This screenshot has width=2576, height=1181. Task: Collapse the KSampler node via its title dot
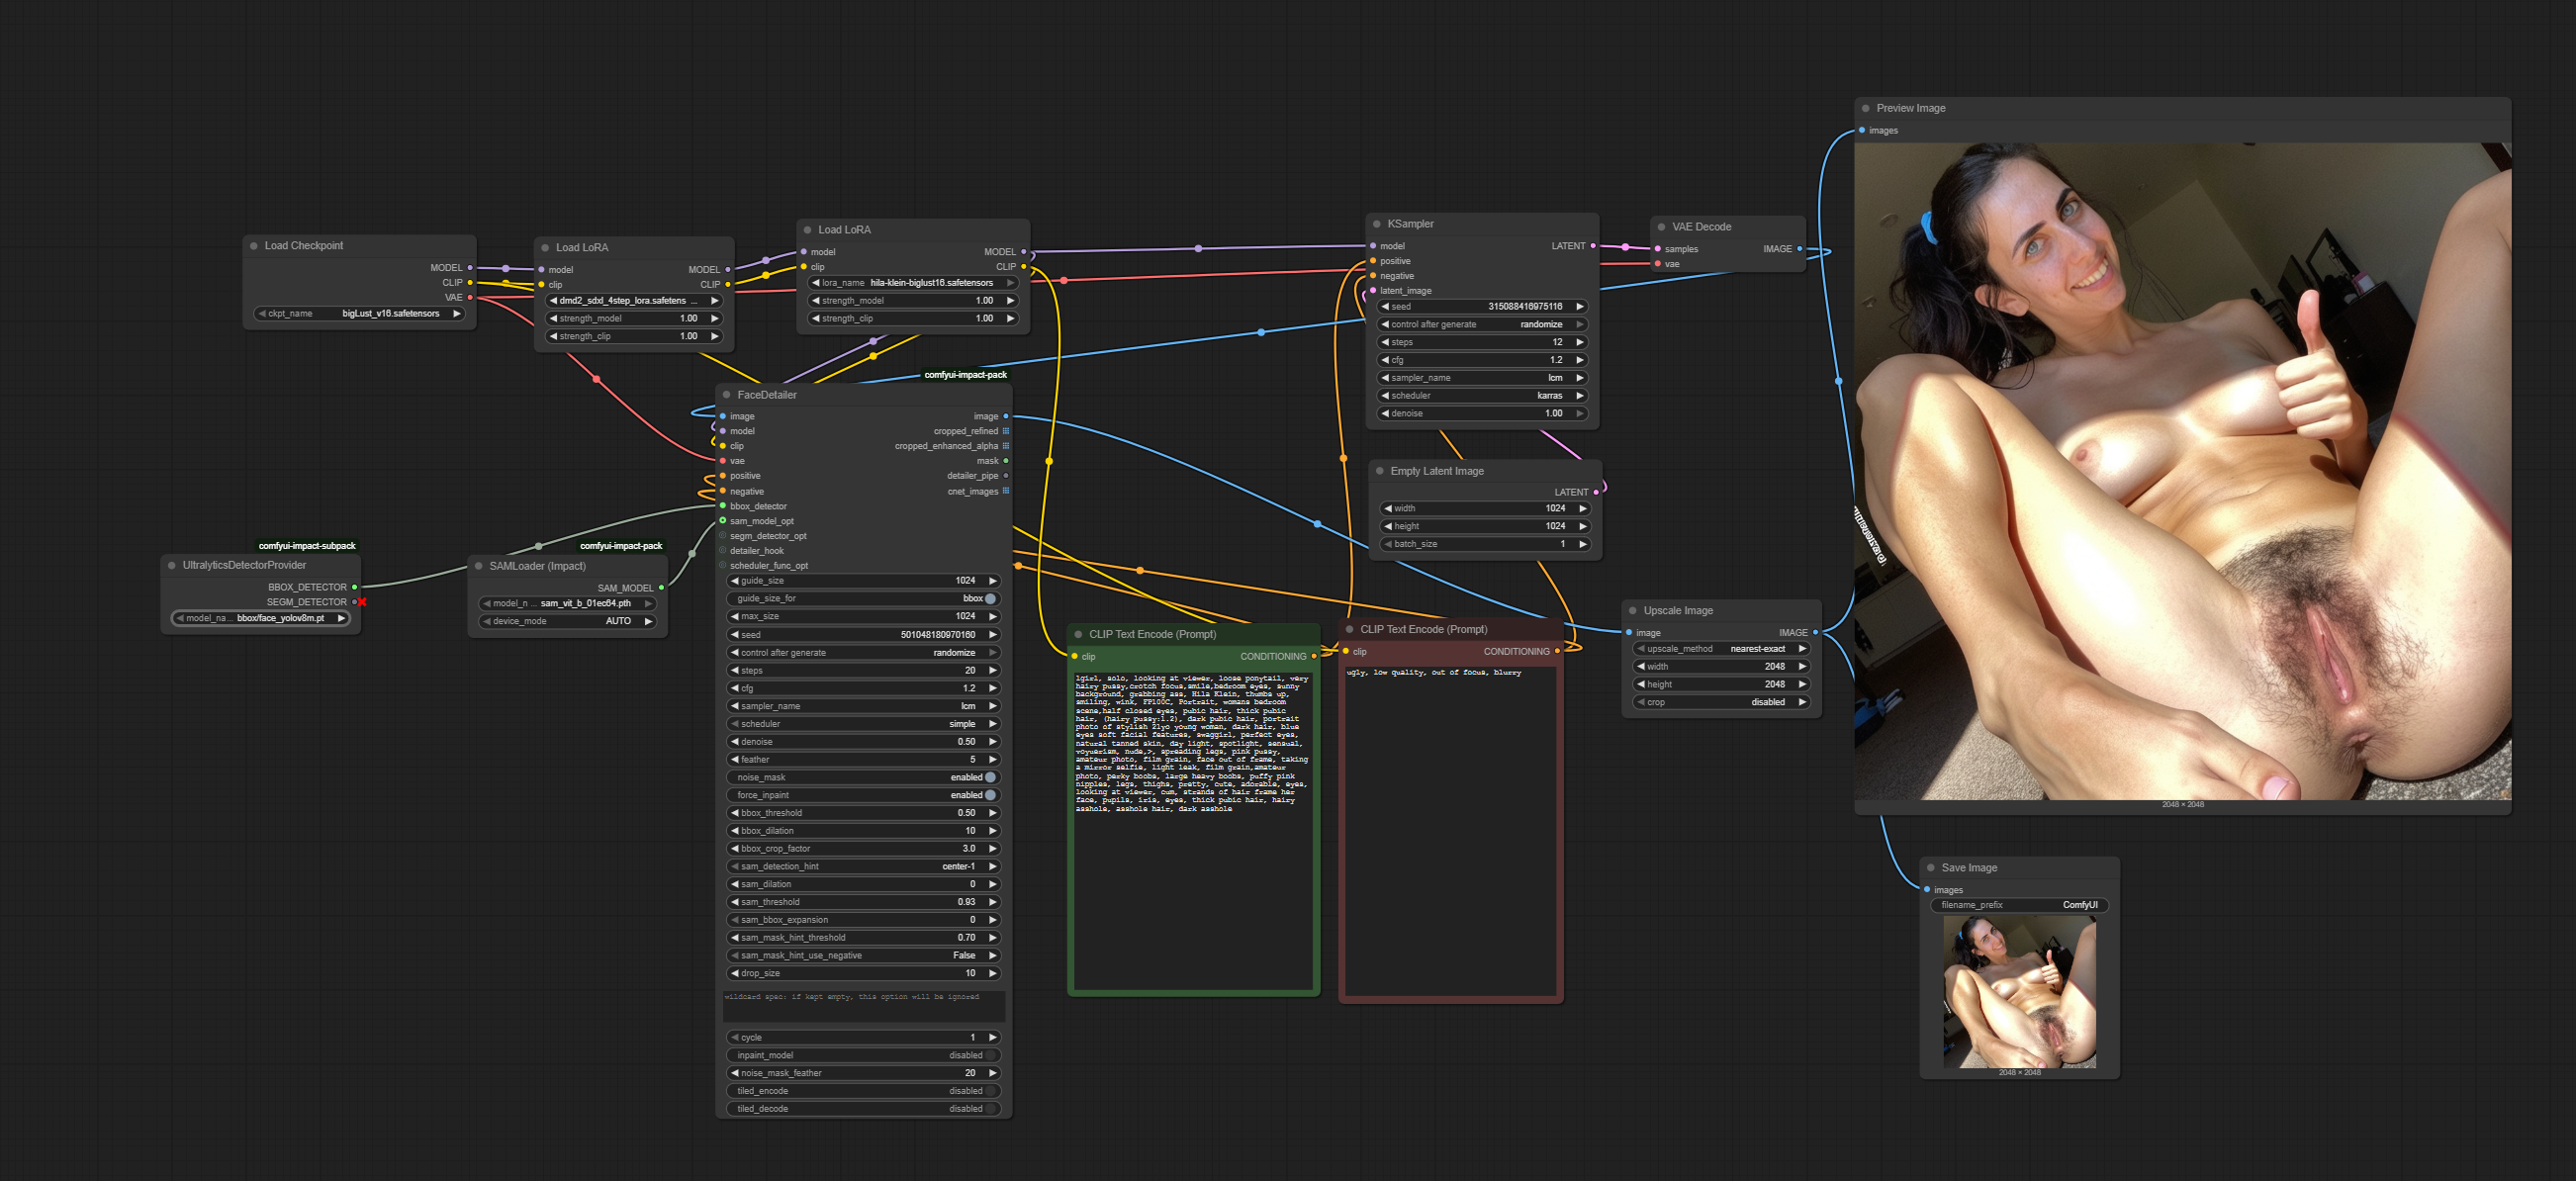pyautogui.click(x=1377, y=224)
